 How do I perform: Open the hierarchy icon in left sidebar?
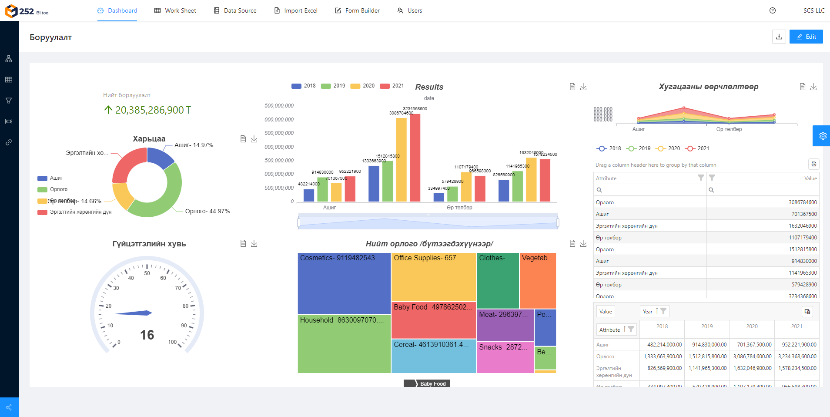pyautogui.click(x=9, y=59)
